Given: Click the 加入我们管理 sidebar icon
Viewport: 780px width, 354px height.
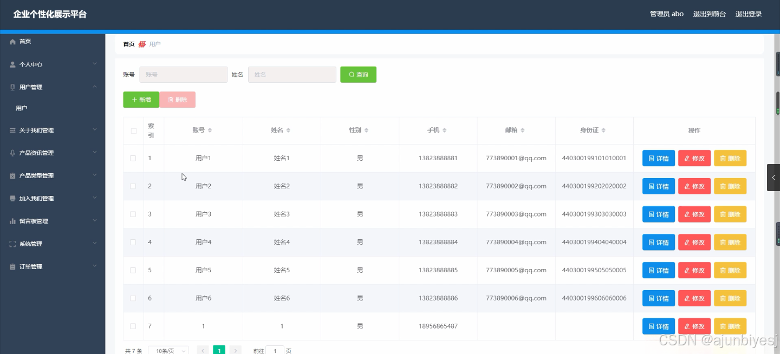Looking at the screenshot, I should point(12,199).
